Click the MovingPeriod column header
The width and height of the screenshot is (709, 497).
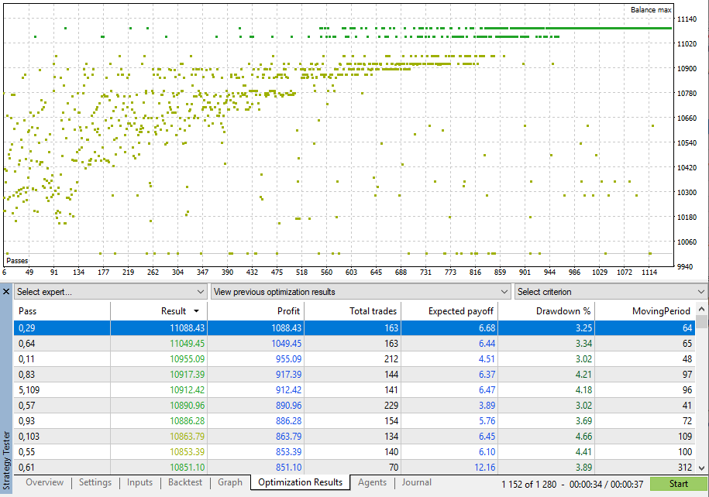(646, 311)
